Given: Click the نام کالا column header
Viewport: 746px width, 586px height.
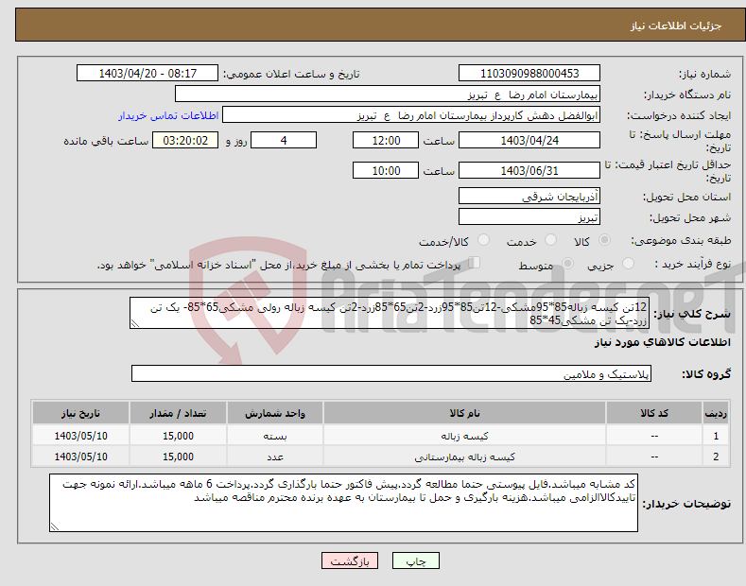Looking at the screenshot, I should click(465, 413).
